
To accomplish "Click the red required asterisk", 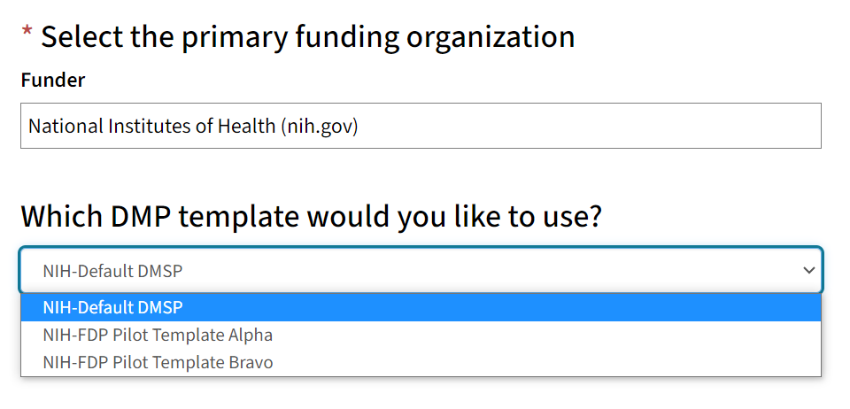I will point(27,35).
